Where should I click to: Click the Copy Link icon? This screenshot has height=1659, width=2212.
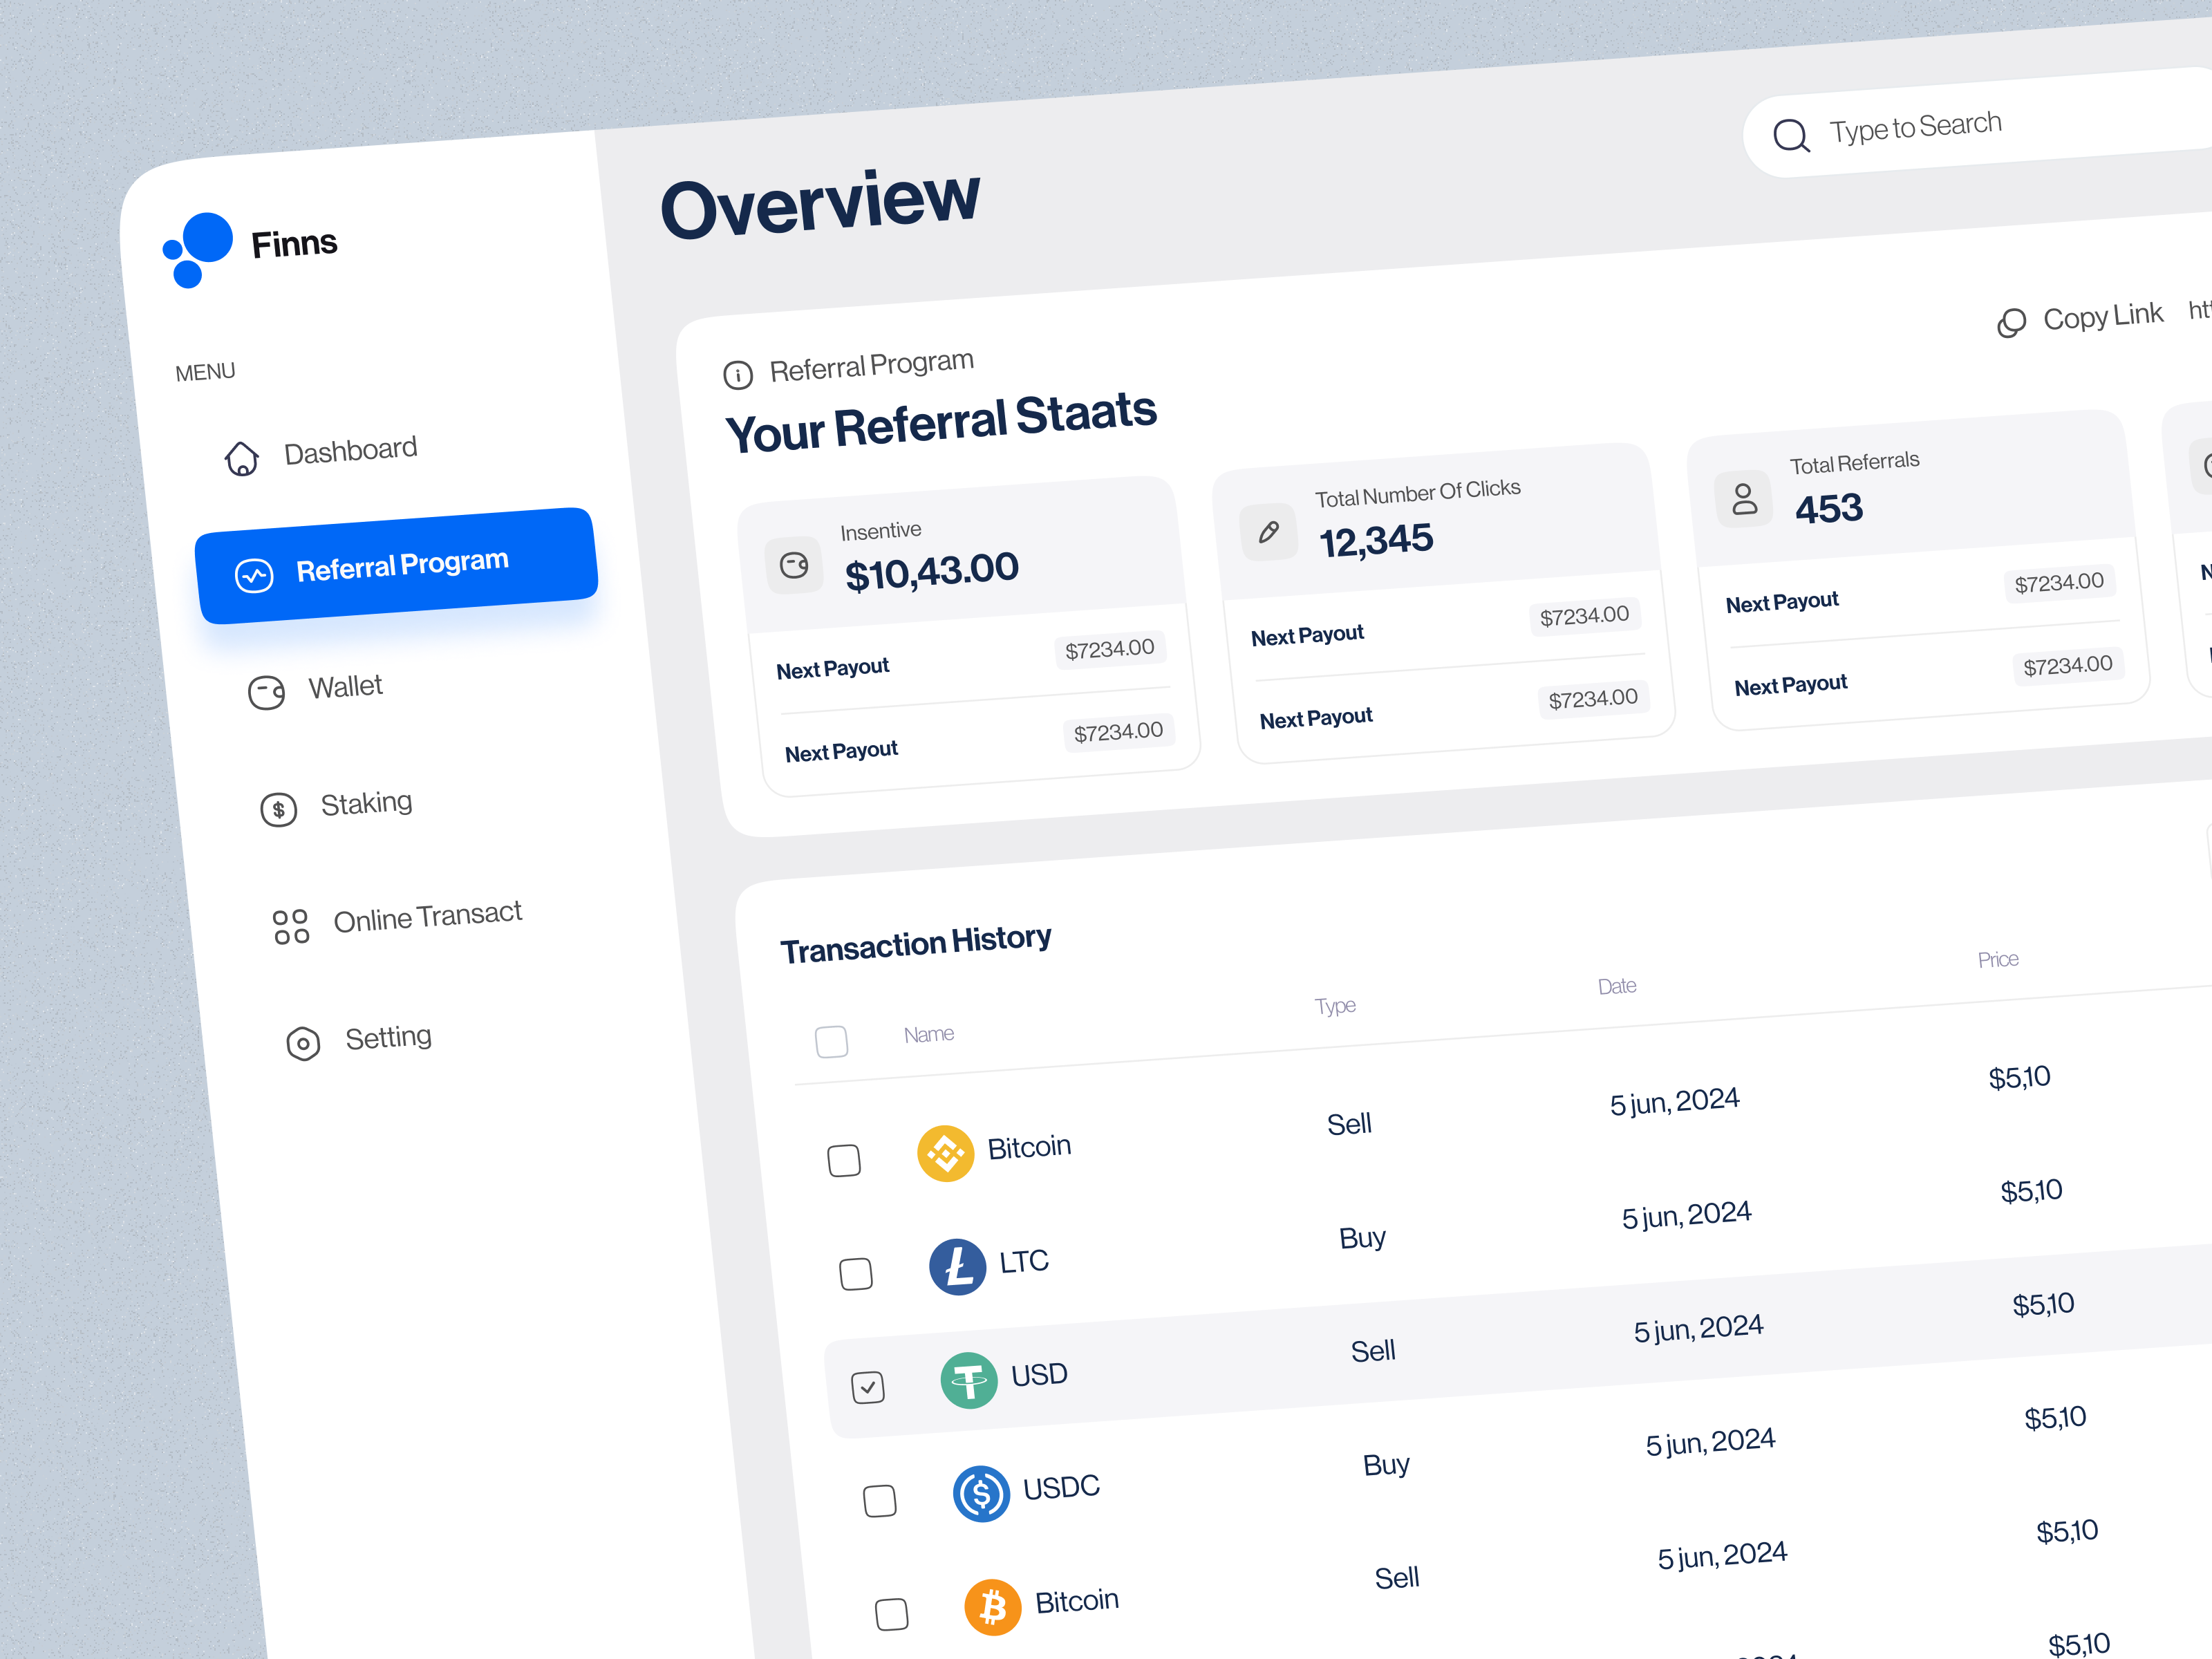2011,323
